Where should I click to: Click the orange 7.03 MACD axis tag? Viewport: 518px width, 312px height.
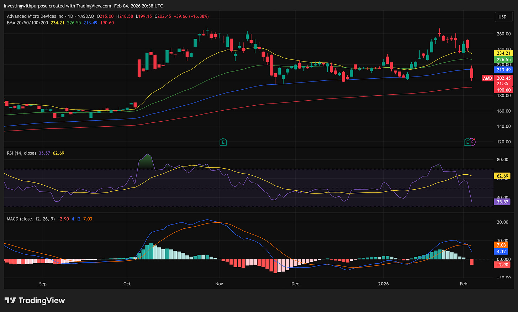click(501, 245)
